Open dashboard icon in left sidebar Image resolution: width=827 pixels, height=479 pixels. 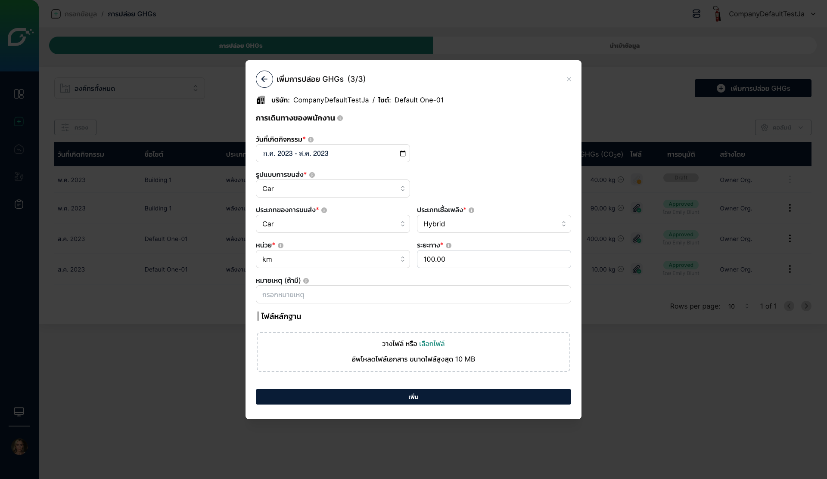[19, 94]
